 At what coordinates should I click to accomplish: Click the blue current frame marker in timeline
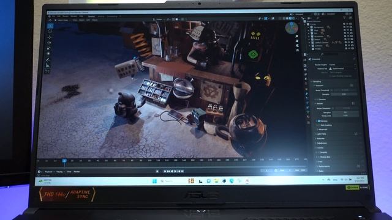pyautogui.click(x=64, y=161)
